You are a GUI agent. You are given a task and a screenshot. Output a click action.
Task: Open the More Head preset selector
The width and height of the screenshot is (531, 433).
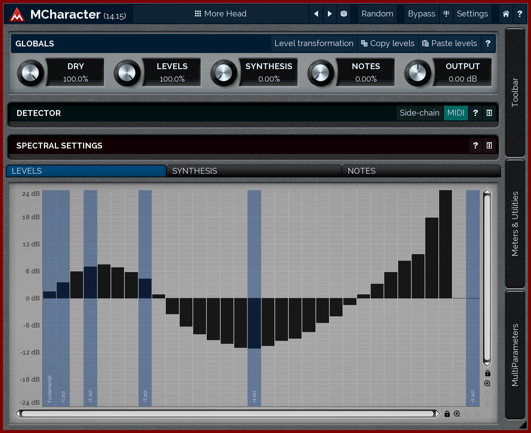click(x=221, y=14)
